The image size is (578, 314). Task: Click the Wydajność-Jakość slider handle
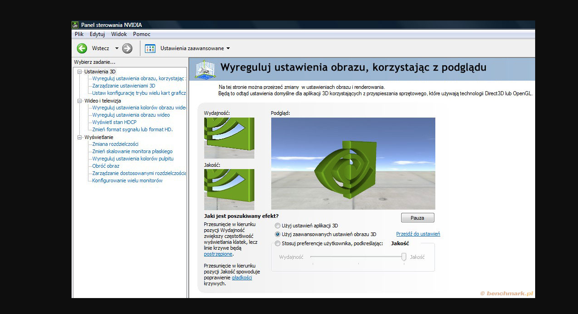(404, 257)
